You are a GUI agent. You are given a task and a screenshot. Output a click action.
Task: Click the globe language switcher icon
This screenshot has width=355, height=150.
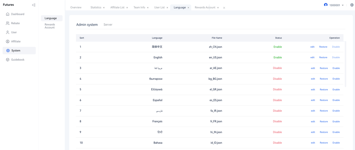352,5
